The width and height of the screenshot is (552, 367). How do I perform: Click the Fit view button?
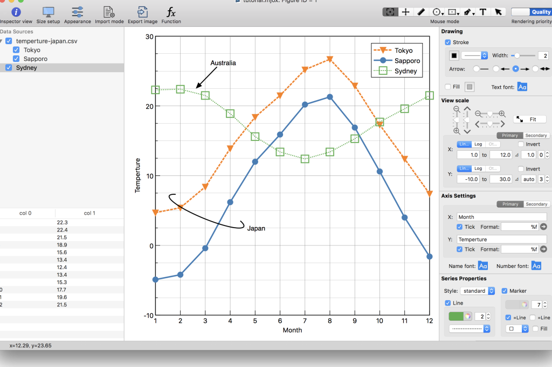tap(529, 119)
